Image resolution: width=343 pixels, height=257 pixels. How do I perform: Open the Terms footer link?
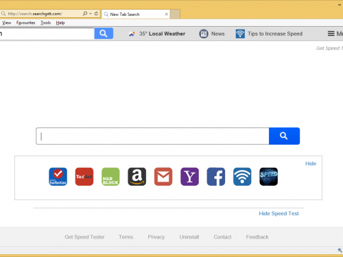click(x=126, y=237)
